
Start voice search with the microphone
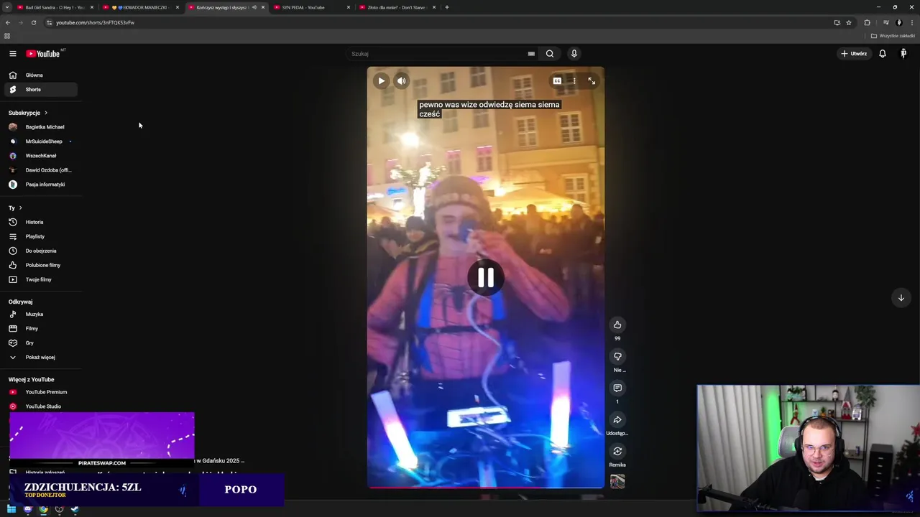tap(574, 54)
